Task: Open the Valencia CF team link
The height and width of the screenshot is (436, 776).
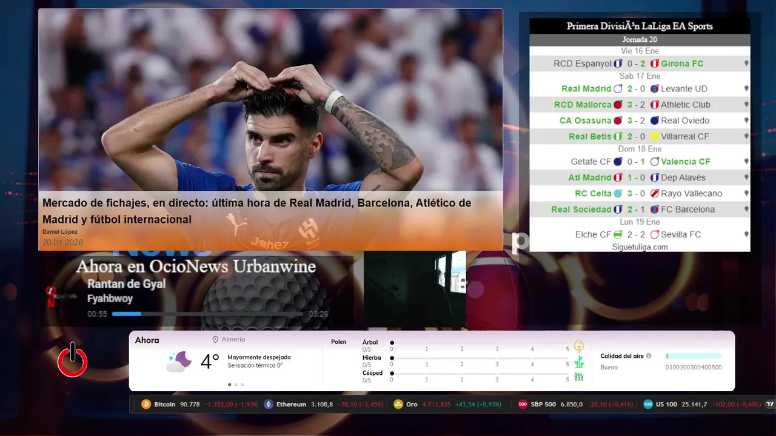Action: click(686, 162)
